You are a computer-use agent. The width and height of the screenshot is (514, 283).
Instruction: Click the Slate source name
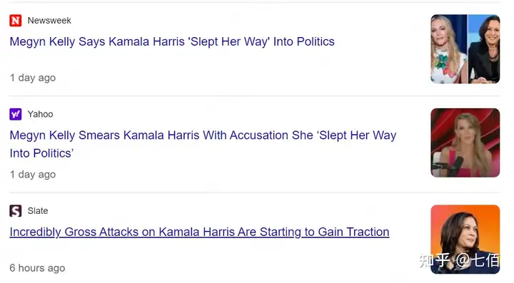(x=38, y=211)
